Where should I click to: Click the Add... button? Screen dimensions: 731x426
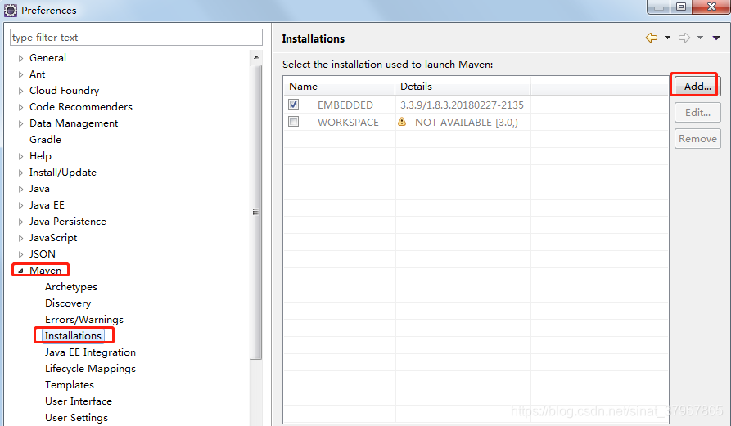click(x=697, y=86)
